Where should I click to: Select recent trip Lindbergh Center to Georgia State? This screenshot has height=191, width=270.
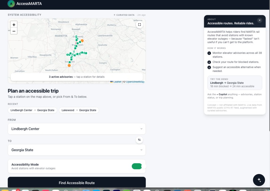coord(32,110)
